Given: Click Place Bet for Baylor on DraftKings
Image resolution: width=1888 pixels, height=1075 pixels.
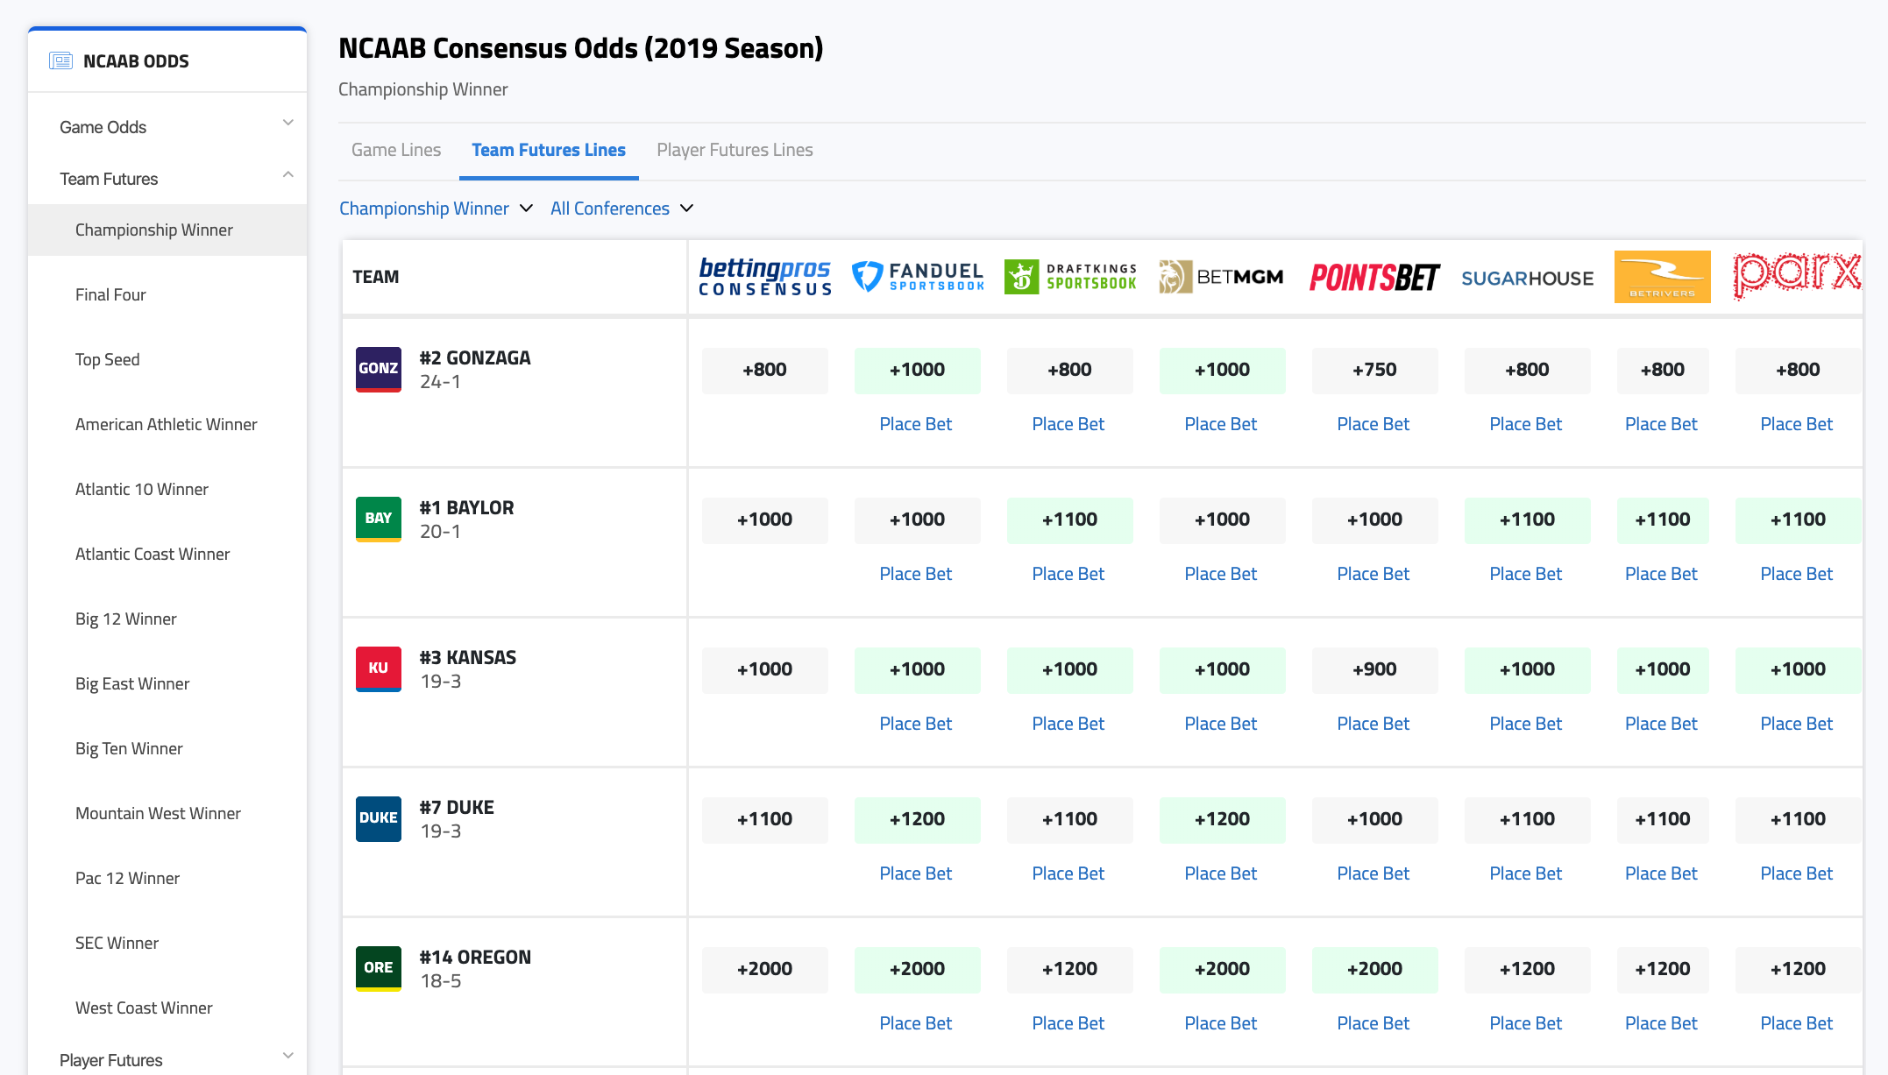Looking at the screenshot, I should (1068, 572).
